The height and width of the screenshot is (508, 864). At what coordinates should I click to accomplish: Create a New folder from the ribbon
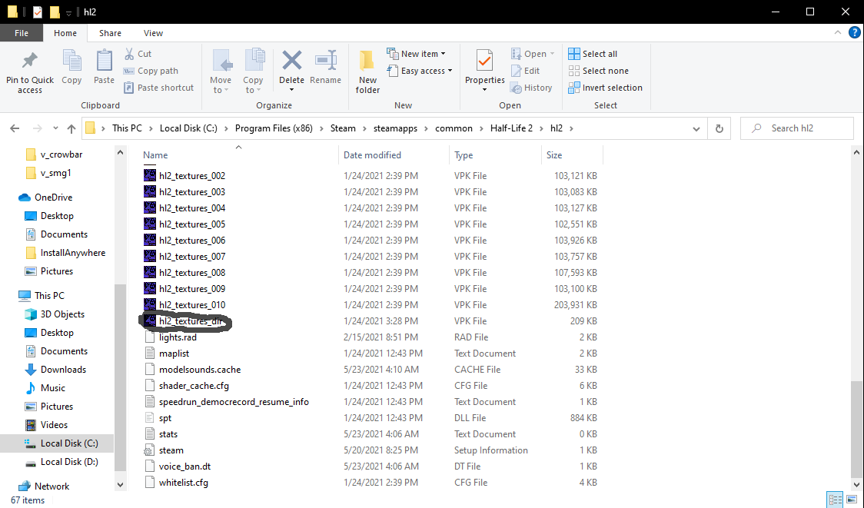[x=367, y=71]
